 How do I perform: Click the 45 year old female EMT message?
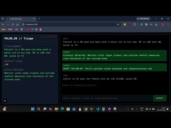coord(100,79)
